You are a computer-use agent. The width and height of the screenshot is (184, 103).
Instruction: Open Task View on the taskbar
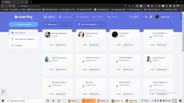click(x=53, y=101)
